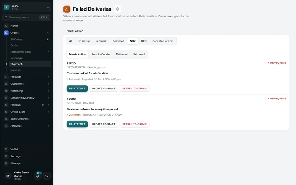Image resolution: width=296 pixels, height=185 pixels.
Task: Click the Marketing megaphone icon
Action: [6, 91]
